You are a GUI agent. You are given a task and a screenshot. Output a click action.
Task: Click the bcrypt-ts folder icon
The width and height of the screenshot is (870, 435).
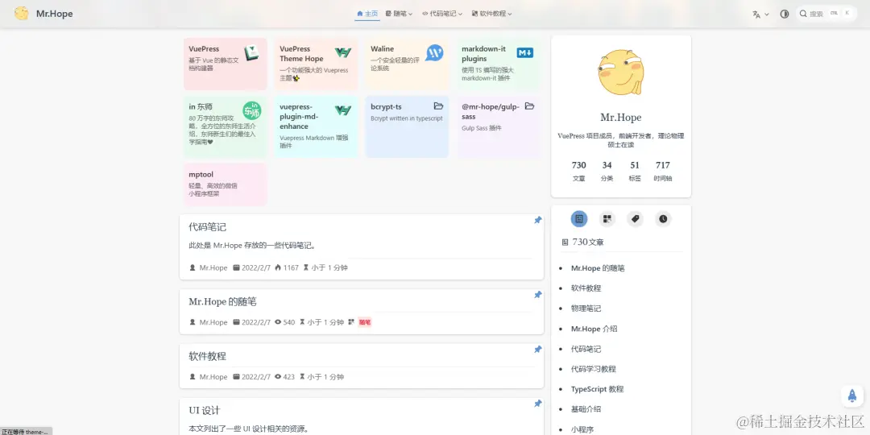tap(438, 106)
